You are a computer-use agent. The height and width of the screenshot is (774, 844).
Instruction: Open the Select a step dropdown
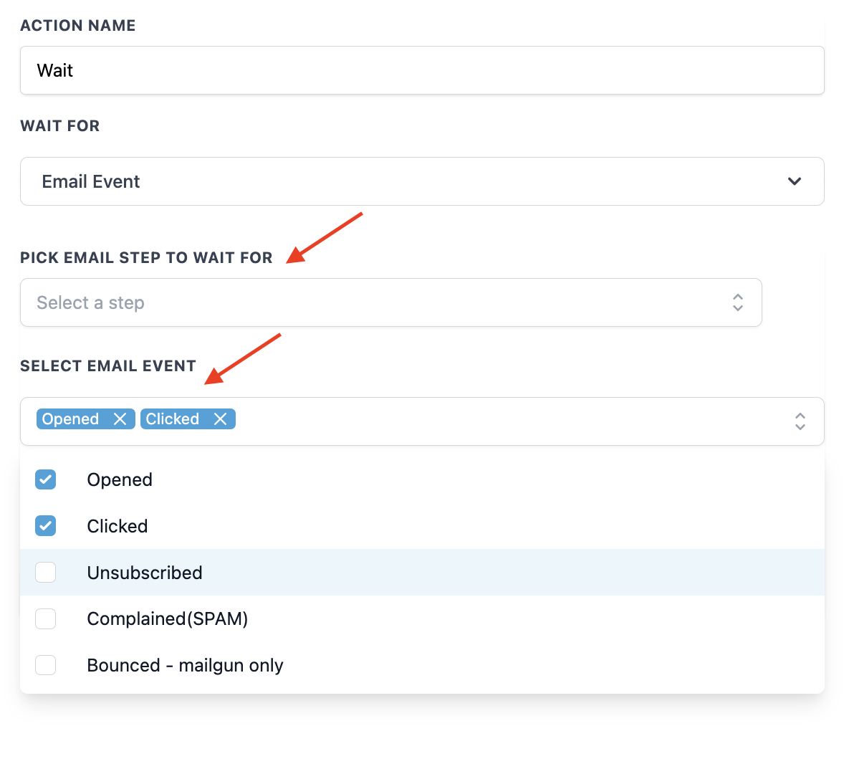click(373, 302)
